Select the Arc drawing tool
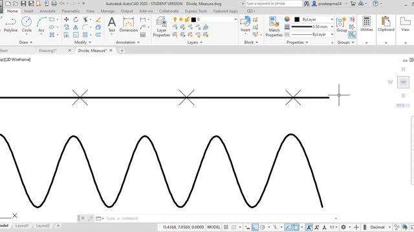 [x=41, y=24]
